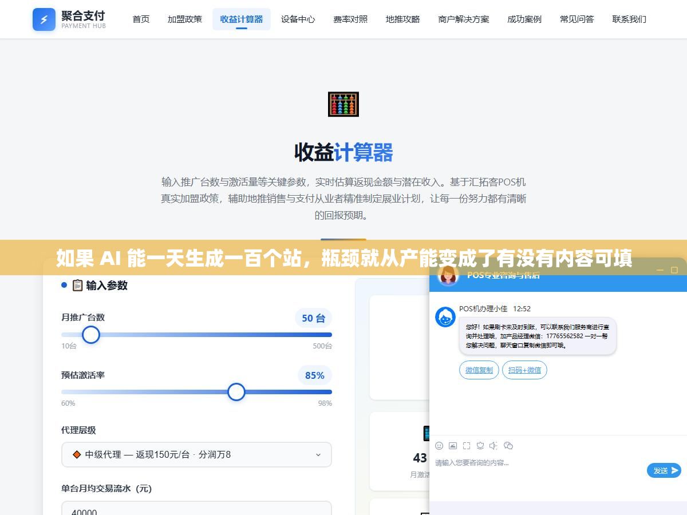Navigate to 商户解决方案
Image resolution: width=687 pixels, height=515 pixels.
(x=464, y=19)
